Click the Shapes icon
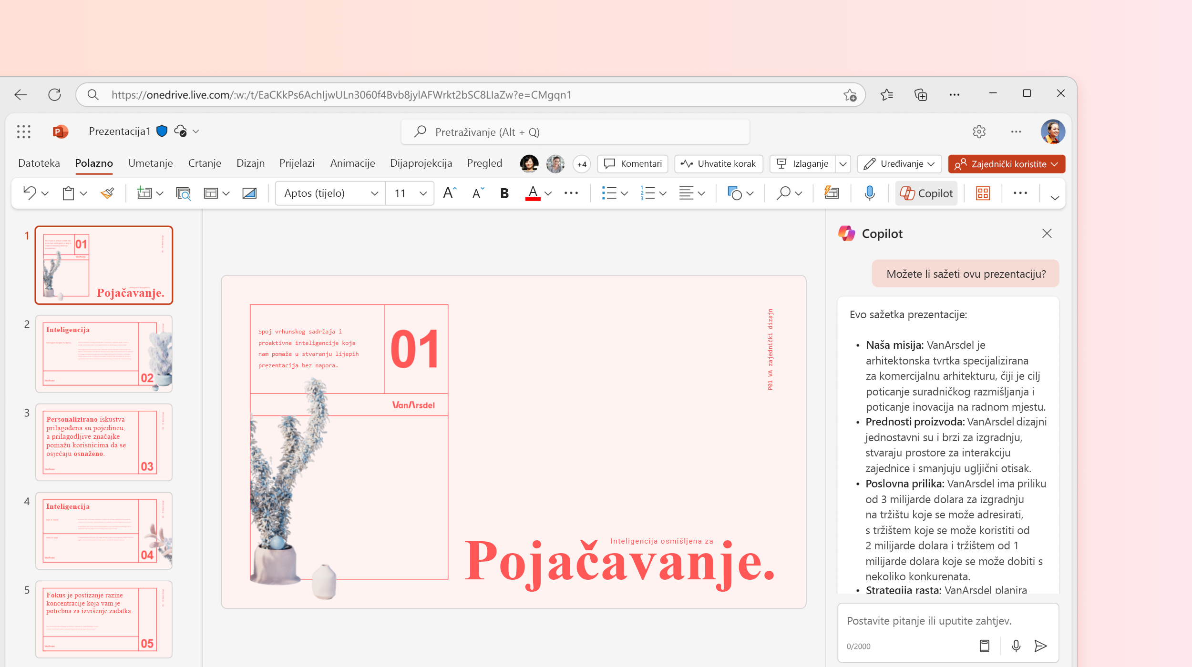This screenshot has width=1192, height=667. click(734, 193)
